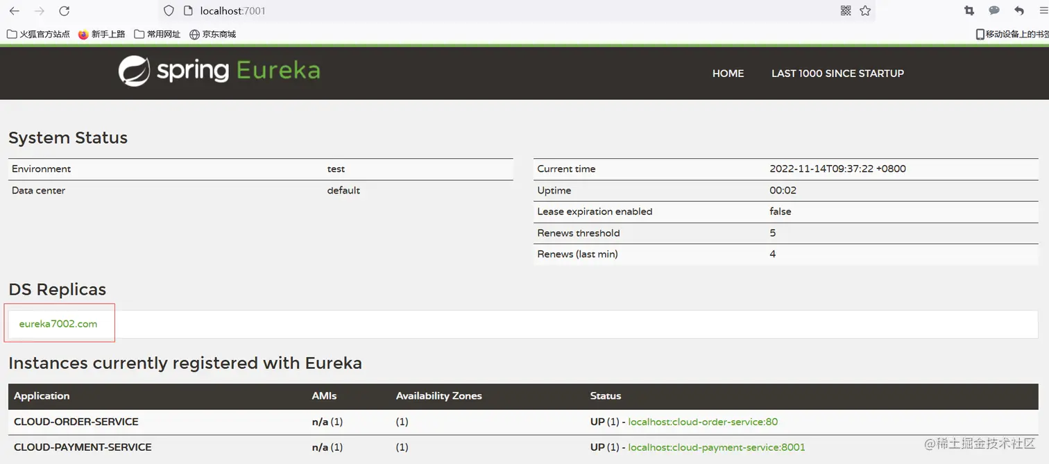Click the Application column header
Screen dimensions: 1049x464
[x=42, y=396]
